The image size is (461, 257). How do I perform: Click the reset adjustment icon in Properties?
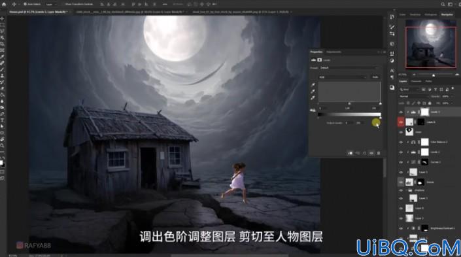click(x=365, y=153)
